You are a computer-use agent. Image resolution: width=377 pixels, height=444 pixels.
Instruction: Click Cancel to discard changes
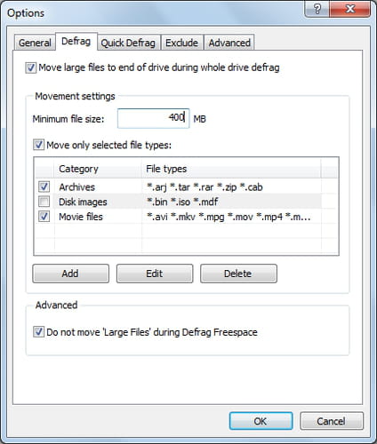point(332,421)
